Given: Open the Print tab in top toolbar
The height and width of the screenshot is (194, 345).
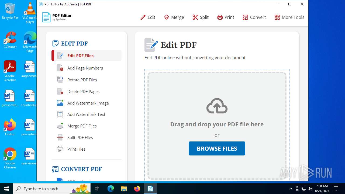Looking at the screenshot, I should [x=226, y=17].
